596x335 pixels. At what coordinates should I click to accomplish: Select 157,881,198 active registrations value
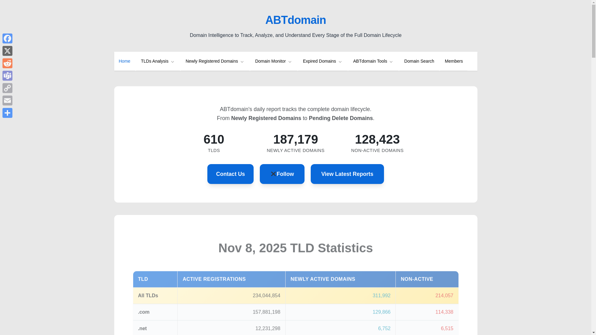click(266, 312)
